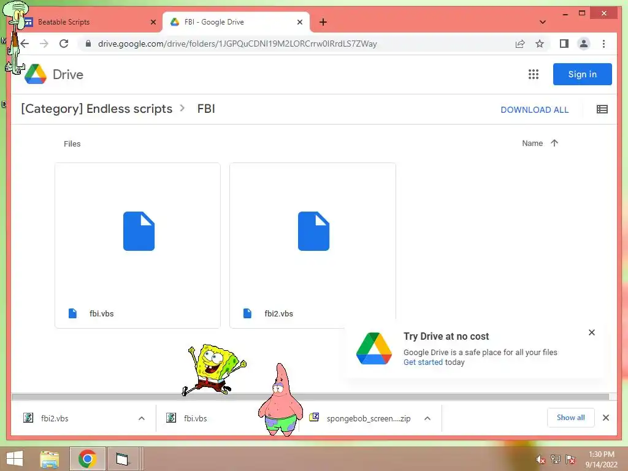Click the Sign in button

click(583, 74)
